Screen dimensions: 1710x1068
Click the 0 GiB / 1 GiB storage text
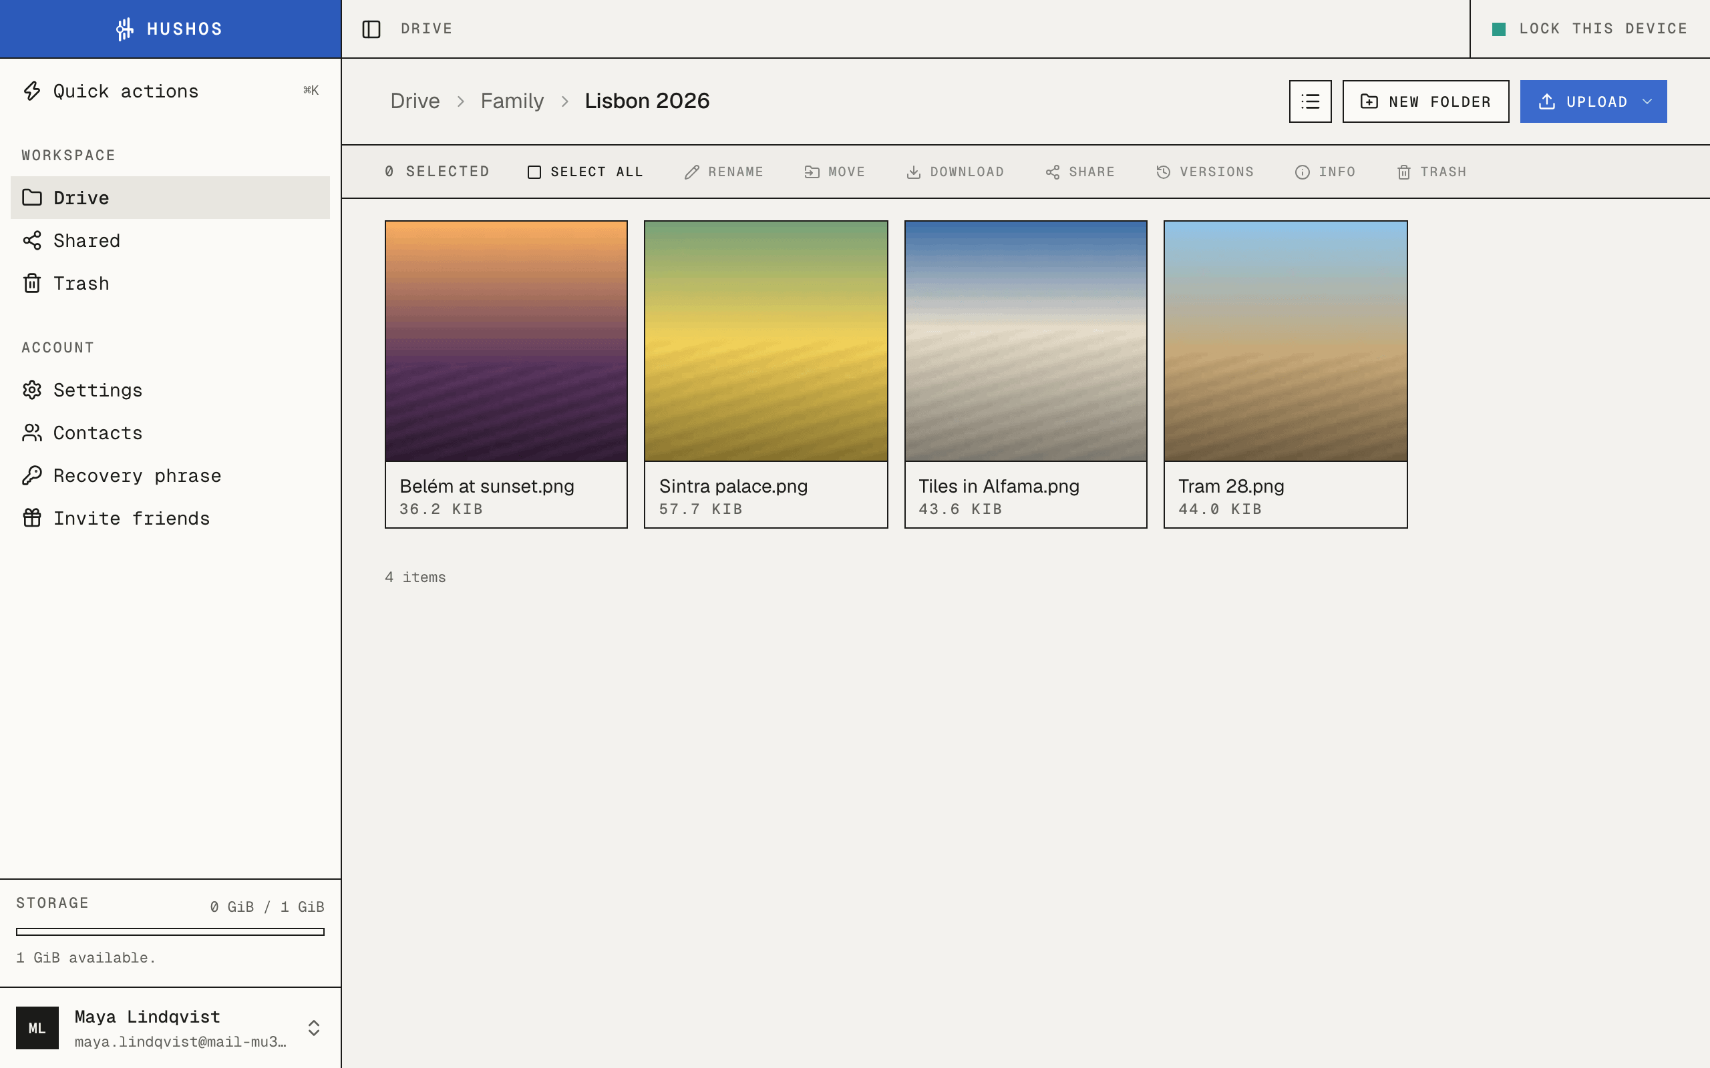click(x=267, y=907)
